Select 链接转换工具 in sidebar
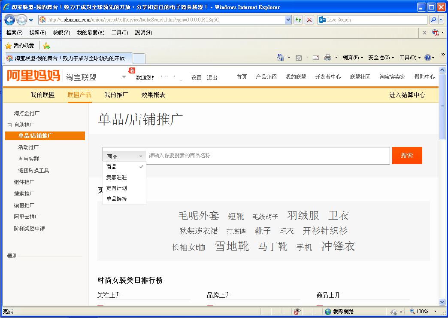The image size is (448, 318). point(34,170)
